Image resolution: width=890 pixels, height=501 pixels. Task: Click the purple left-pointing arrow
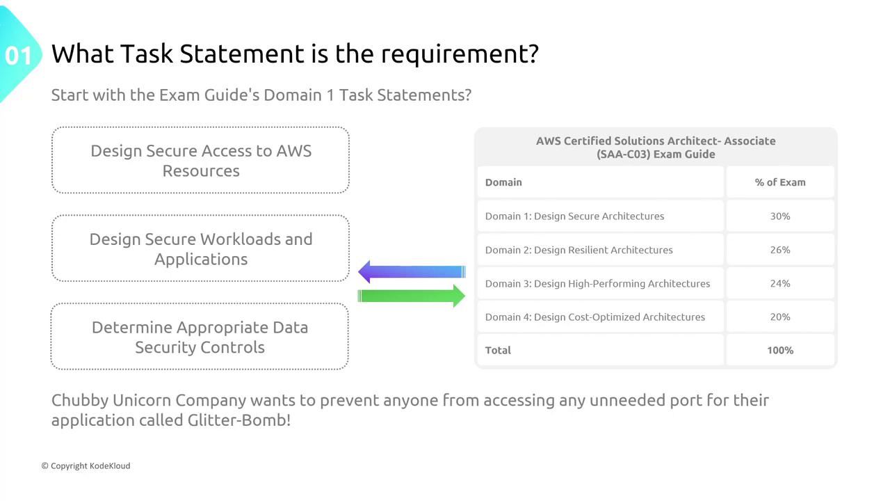click(412, 271)
